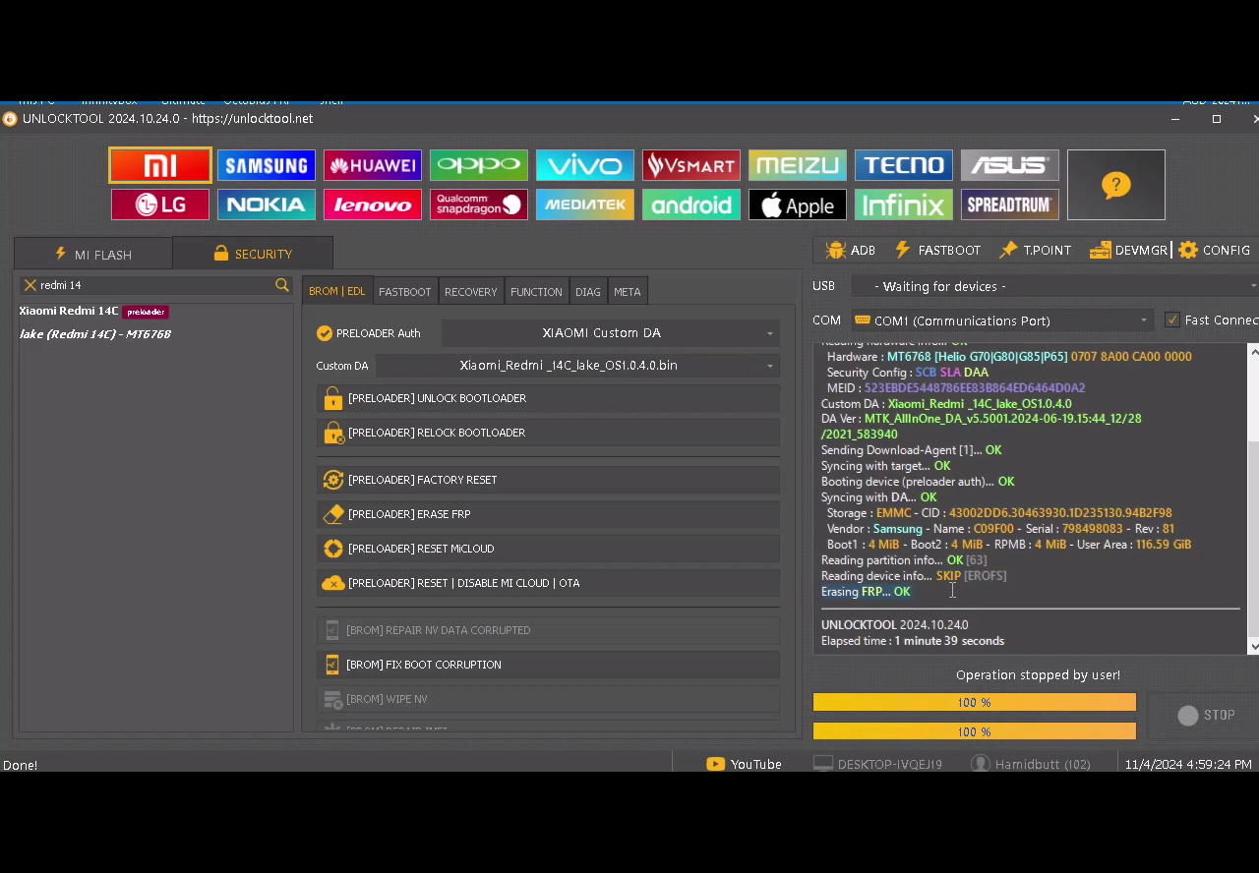This screenshot has height=873, width=1259.
Task: Click the DESKTOP-IVQEJ19 computer name
Action: (x=878, y=764)
